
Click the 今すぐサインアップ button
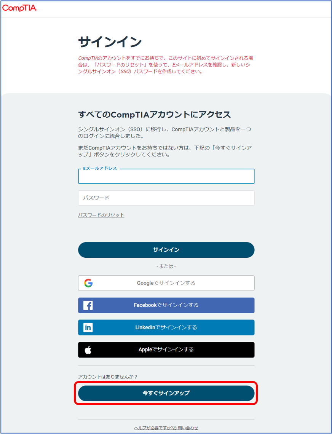[x=166, y=393]
